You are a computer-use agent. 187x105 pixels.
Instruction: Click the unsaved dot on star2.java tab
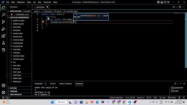coord(47,7)
